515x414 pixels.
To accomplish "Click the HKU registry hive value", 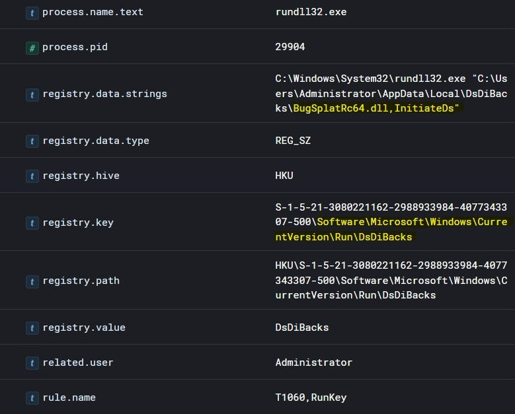I will pyautogui.click(x=284, y=176).
